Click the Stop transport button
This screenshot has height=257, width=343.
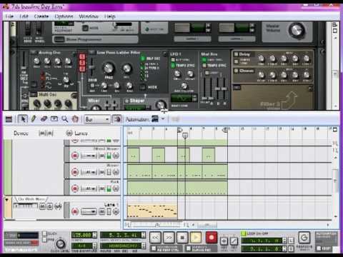pos(182,238)
